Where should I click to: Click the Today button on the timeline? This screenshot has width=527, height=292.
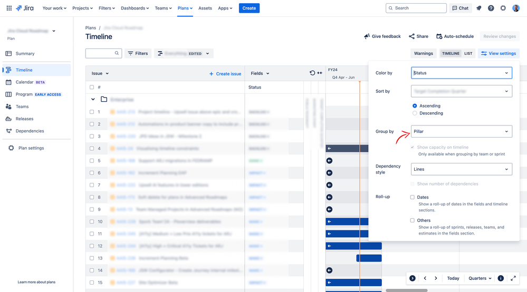click(x=453, y=278)
